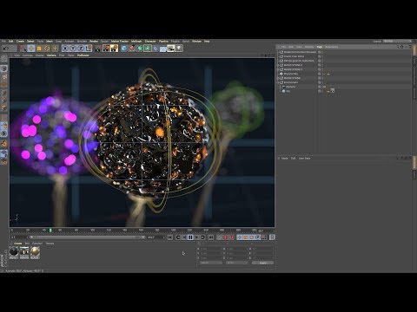The height and width of the screenshot is (312, 417).
Task: Open the Render menu
Action: tap(94, 42)
